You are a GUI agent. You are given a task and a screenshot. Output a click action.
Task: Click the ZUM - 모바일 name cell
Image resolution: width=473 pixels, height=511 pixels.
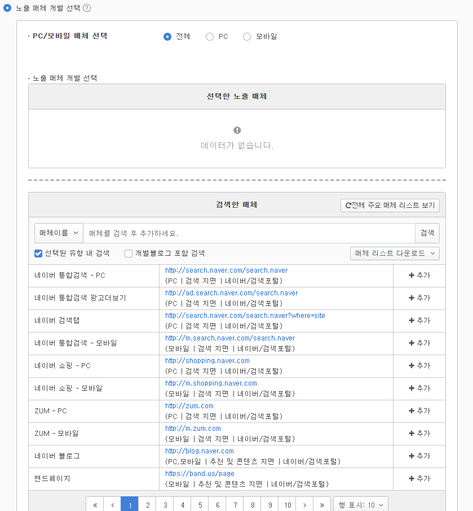[94, 434]
